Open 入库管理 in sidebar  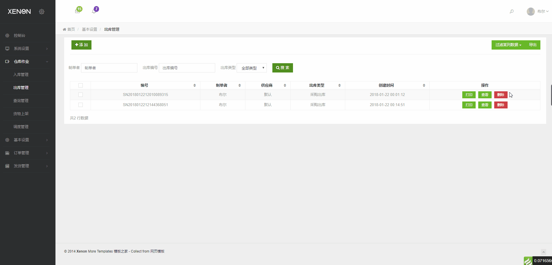click(x=21, y=75)
